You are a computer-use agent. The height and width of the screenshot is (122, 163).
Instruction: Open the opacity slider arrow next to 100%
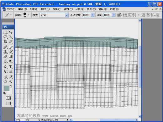(x=92, y=15)
